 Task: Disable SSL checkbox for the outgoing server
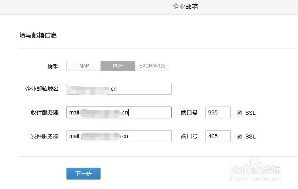pos(239,136)
